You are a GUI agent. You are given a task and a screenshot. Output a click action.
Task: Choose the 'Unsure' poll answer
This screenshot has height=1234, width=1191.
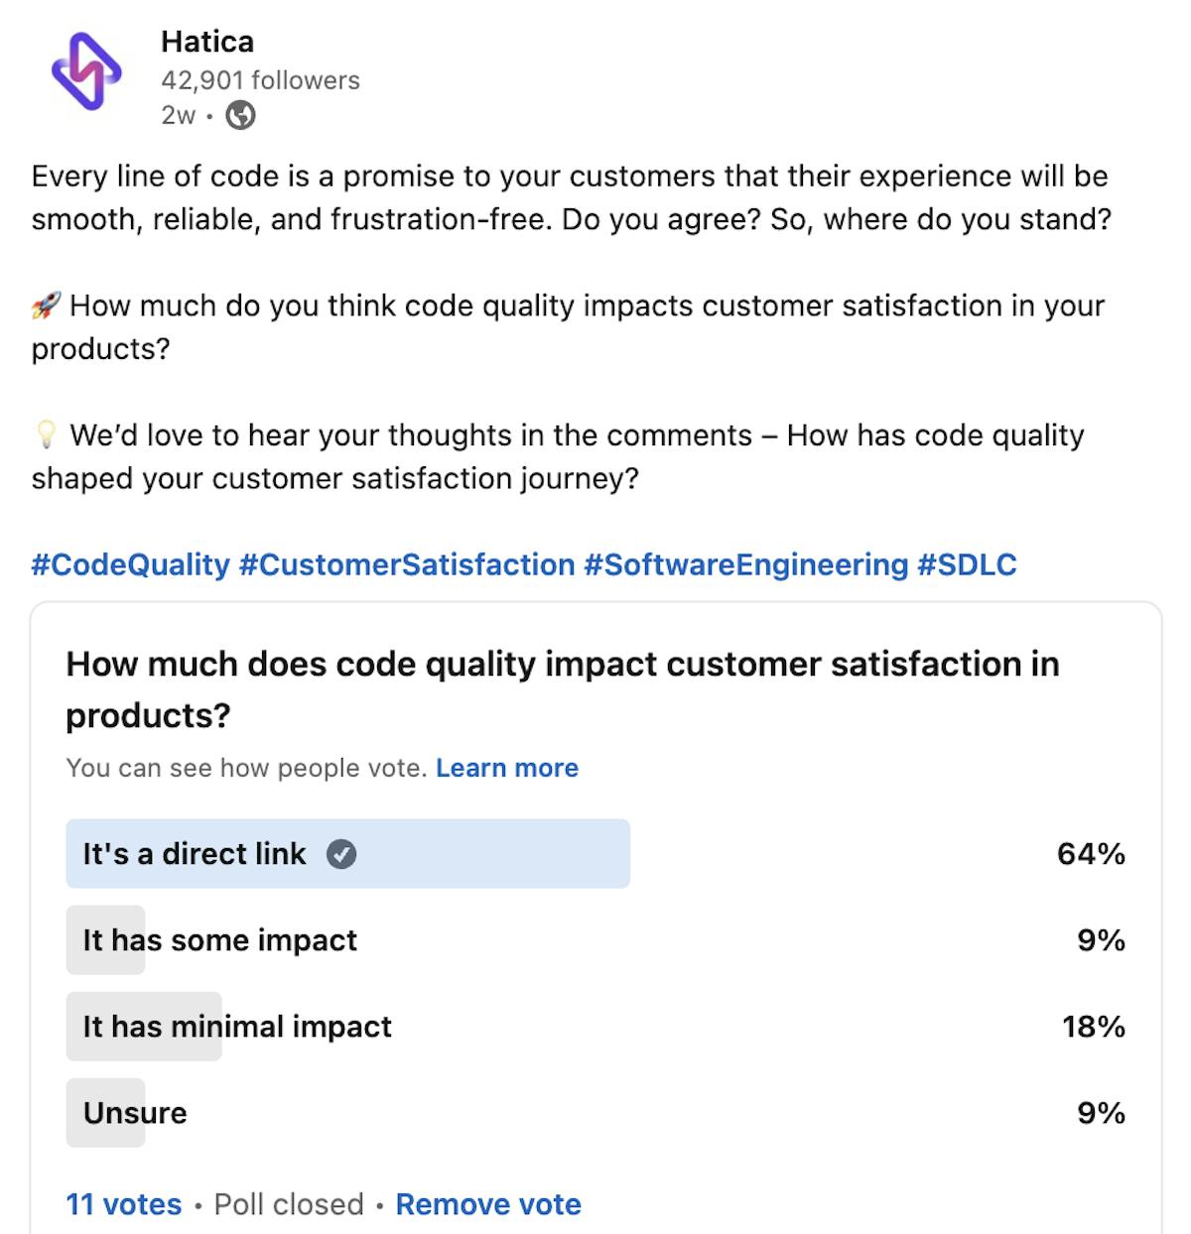pyautogui.click(x=132, y=1112)
